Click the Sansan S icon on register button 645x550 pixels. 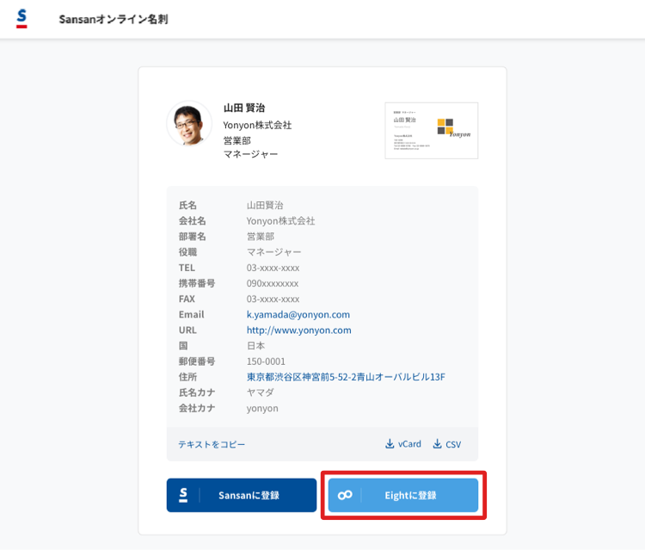coord(183,495)
